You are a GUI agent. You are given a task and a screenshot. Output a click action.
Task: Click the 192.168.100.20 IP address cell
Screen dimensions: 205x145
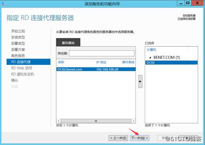[107, 69]
